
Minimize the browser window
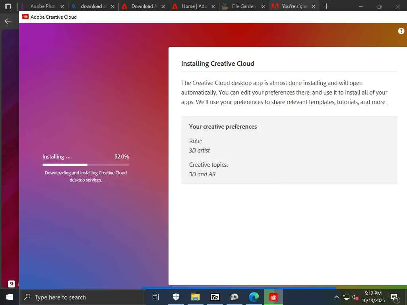click(361, 6)
